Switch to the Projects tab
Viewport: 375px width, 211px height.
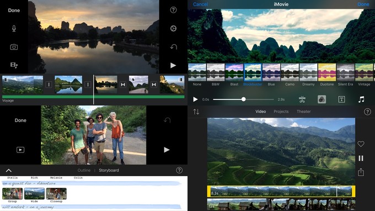tap(281, 112)
